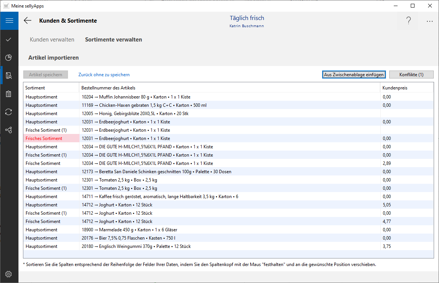Click the synchronize arrows sidebar icon
This screenshot has height=283, width=439.
coord(9,112)
